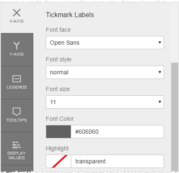
Task: Click the transparent Highlight color swatch
Action: click(58, 161)
